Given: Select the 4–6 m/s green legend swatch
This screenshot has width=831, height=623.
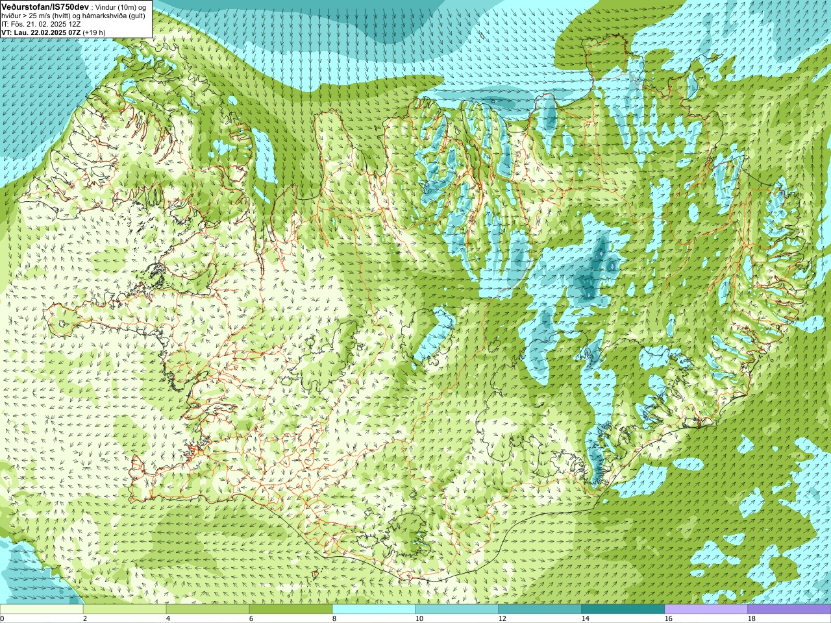Looking at the screenshot, I should [x=208, y=609].
